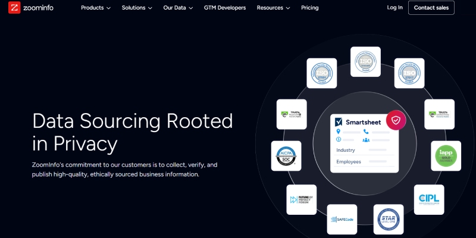Expand the Products dropdown menu
The image size is (476, 238).
96,8
